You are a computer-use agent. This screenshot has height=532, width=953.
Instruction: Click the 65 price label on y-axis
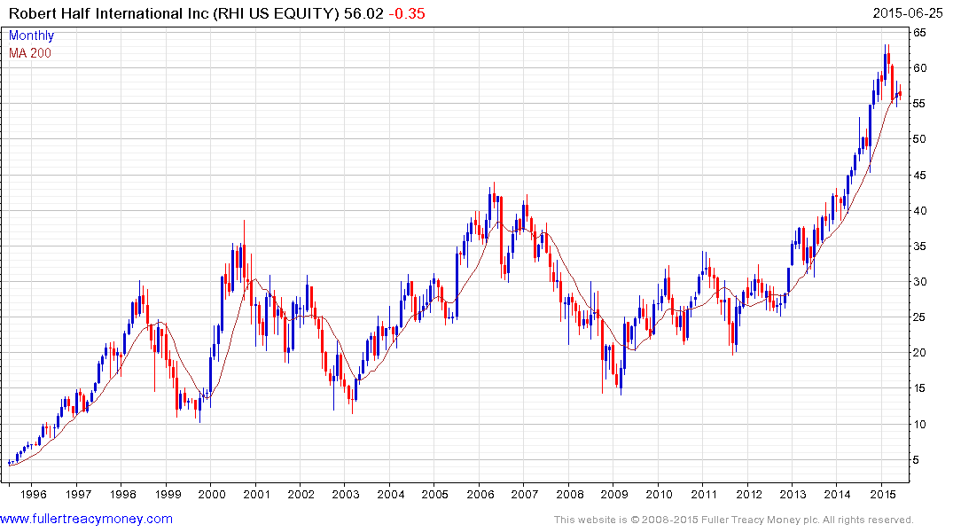(919, 32)
